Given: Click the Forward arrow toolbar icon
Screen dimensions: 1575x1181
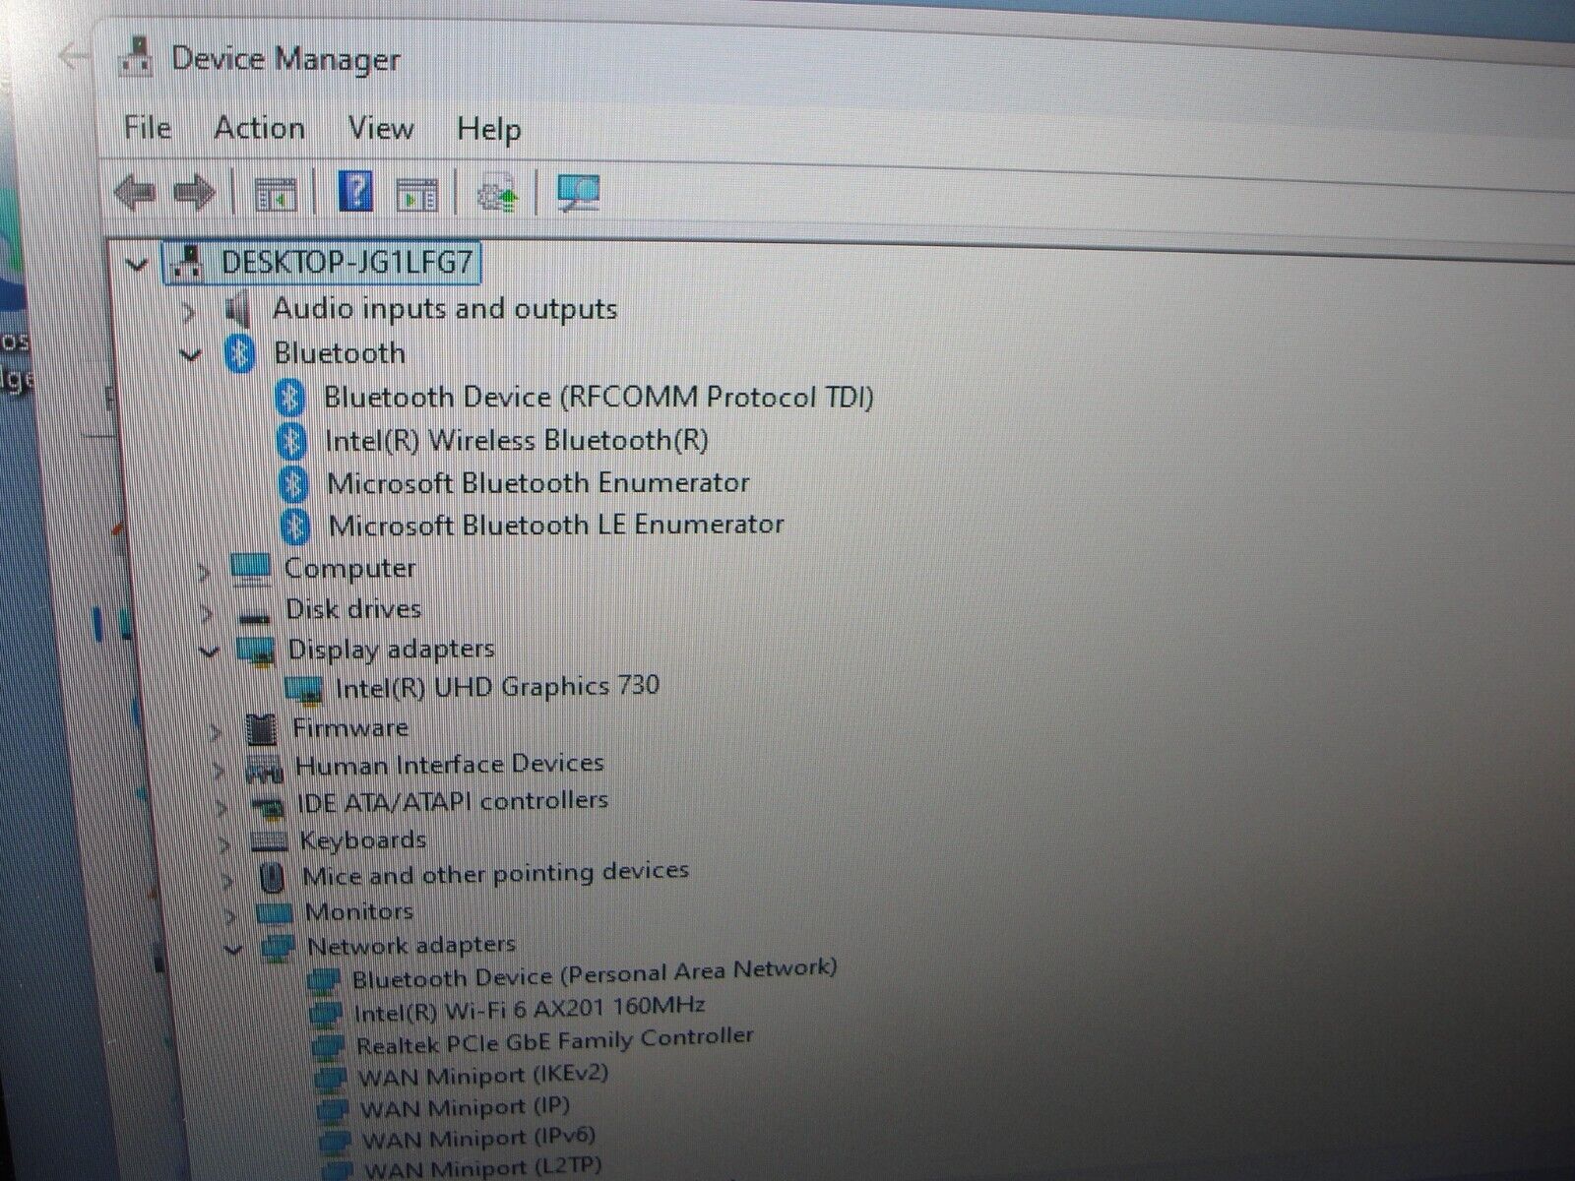Looking at the screenshot, I should click(x=194, y=192).
